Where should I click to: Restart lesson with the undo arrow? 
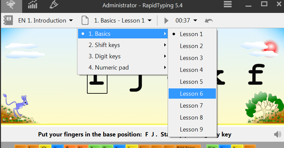tap(209, 21)
